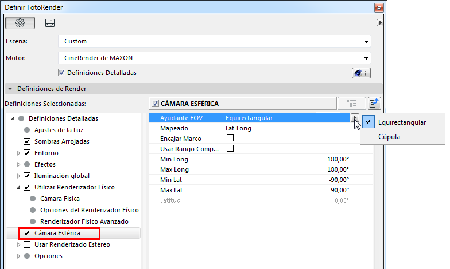Open CineRender info button
The height and width of the screenshot is (269, 450).
click(361, 73)
